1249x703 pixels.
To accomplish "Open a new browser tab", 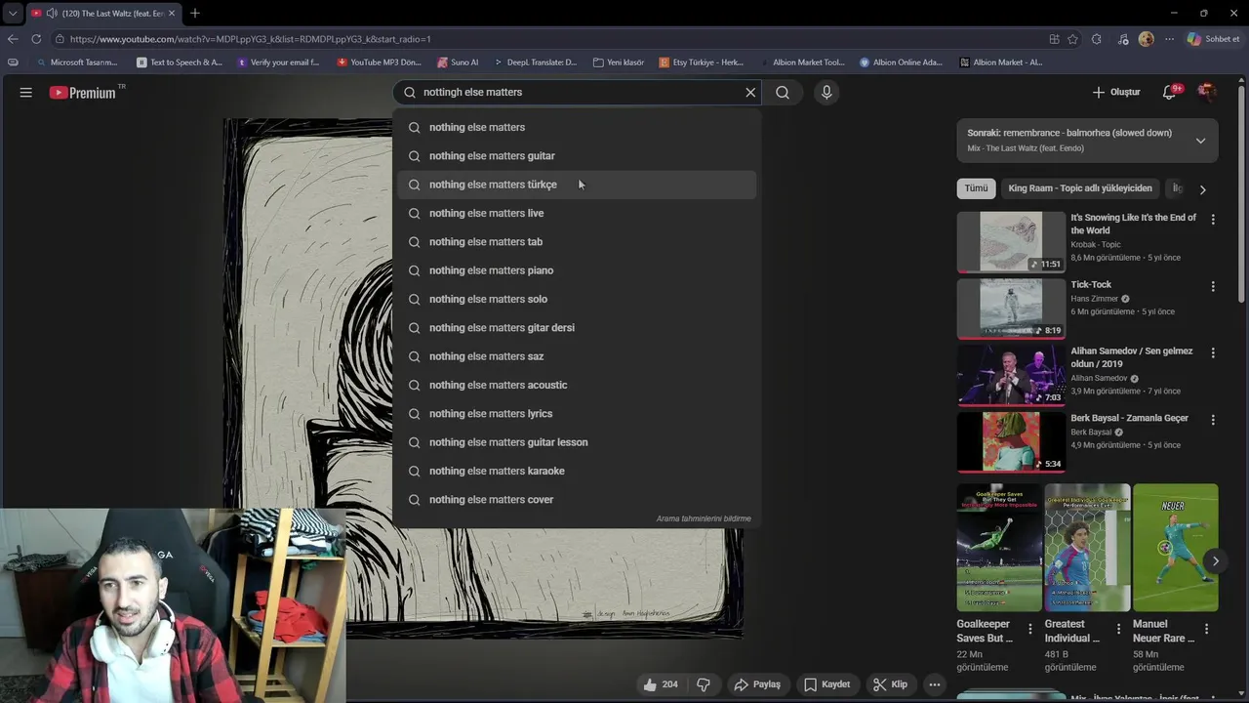I will (x=195, y=14).
